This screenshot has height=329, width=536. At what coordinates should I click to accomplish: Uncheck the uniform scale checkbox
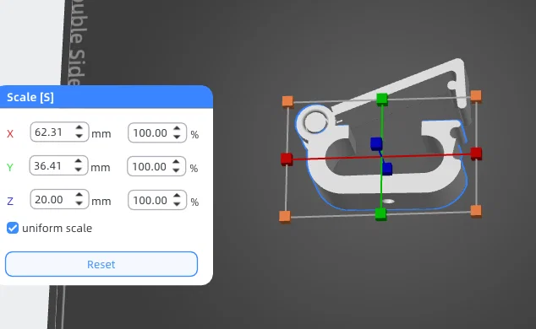tap(13, 228)
